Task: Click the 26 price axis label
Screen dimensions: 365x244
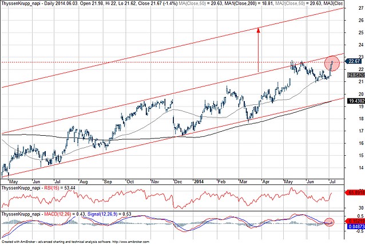Action: [361, 20]
